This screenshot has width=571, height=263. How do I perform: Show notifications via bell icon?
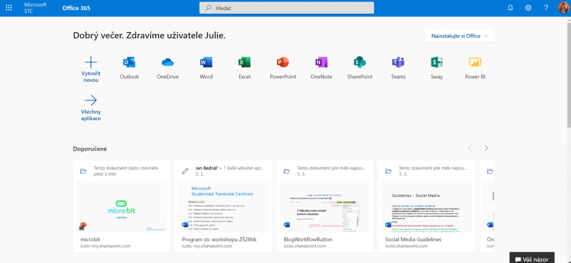[x=510, y=8]
